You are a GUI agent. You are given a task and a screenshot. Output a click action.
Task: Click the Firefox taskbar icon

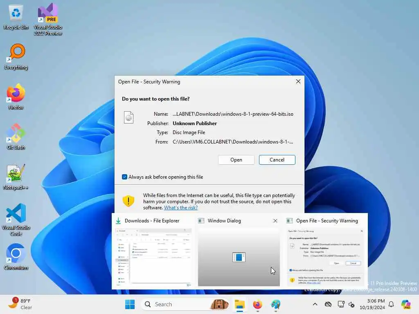tap(258, 304)
